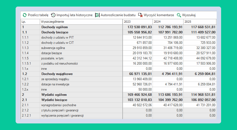Click the Wyszukaj label
The height and width of the screenshot is (130, 237).
189,15
